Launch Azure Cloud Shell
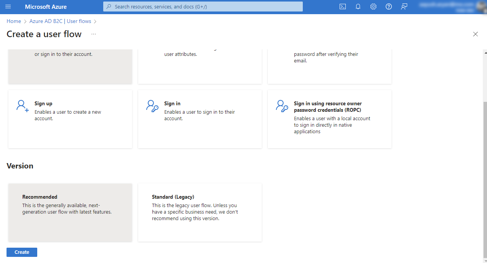The image size is (487, 263). pyautogui.click(x=342, y=7)
